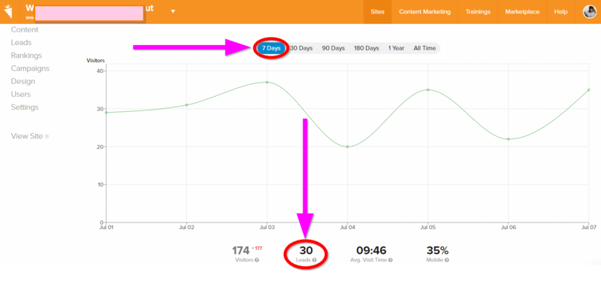
Task: Click the Avg. Visit Time help icon
Action: (390, 260)
